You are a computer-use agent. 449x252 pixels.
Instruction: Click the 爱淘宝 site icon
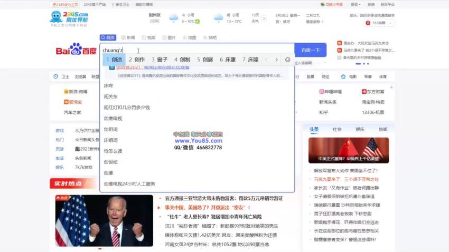click(x=66, y=102)
